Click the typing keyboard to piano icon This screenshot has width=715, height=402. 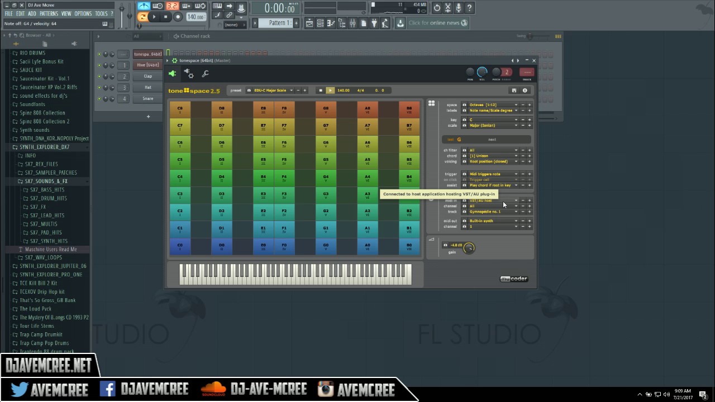click(x=217, y=6)
